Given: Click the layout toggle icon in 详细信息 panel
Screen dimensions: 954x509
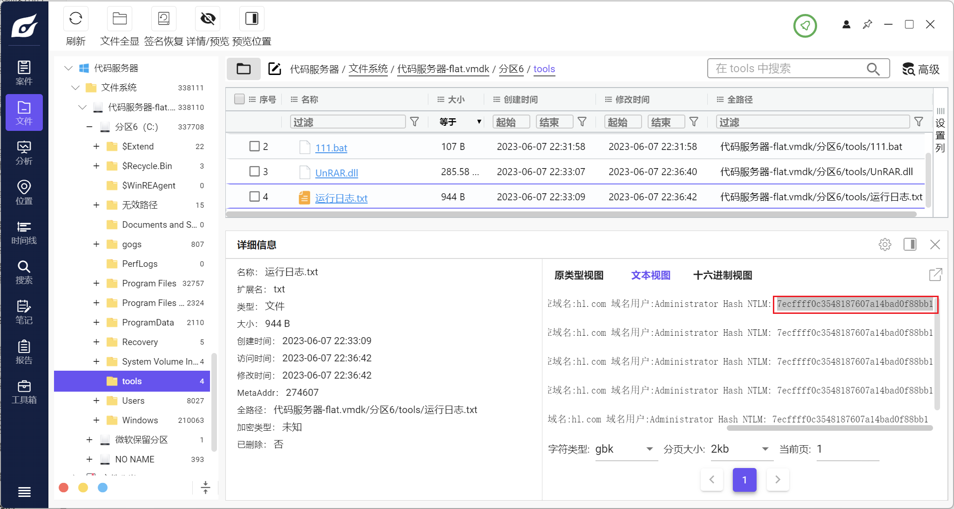Looking at the screenshot, I should [910, 244].
